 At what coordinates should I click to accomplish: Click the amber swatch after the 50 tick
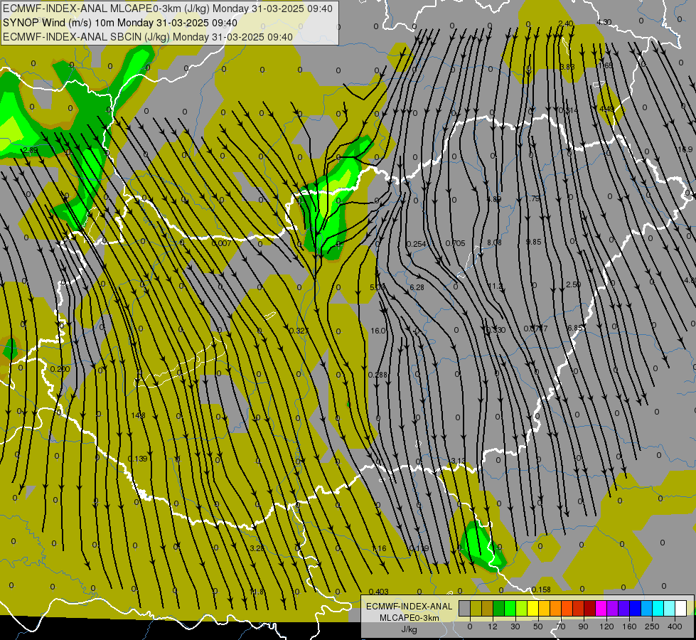(544, 608)
